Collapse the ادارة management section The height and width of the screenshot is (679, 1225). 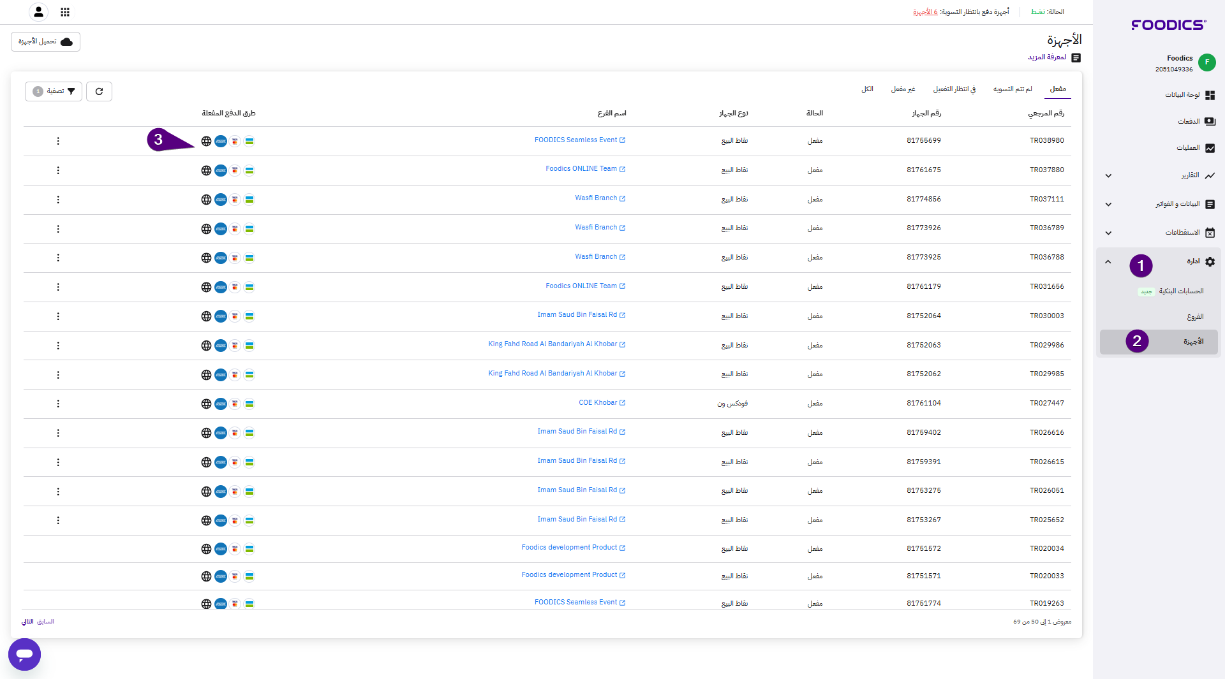click(1108, 262)
